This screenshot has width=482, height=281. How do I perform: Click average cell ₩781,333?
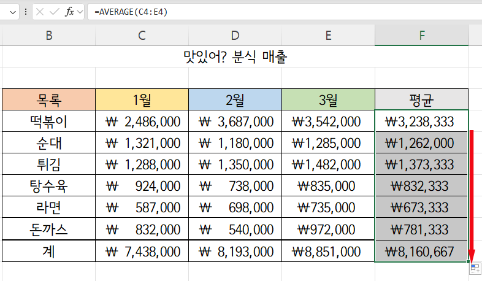[x=421, y=229]
